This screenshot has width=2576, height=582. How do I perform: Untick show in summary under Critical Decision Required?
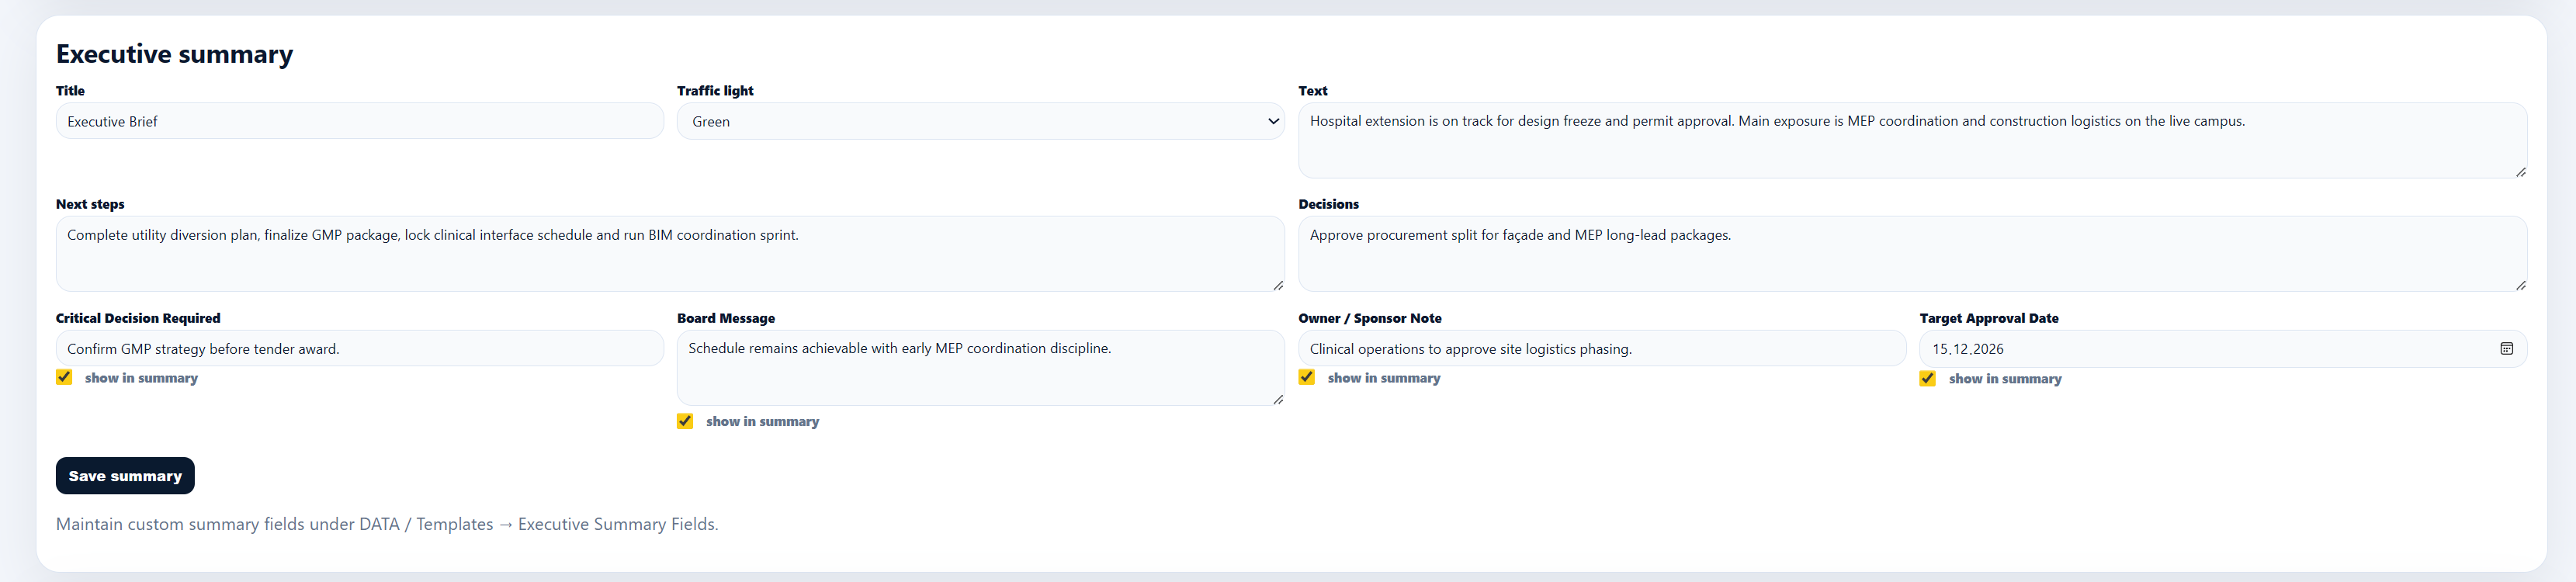pyautogui.click(x=64, y=377)
